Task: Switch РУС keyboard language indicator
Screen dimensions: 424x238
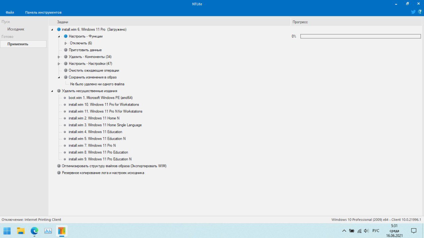Action: [376, 231]
